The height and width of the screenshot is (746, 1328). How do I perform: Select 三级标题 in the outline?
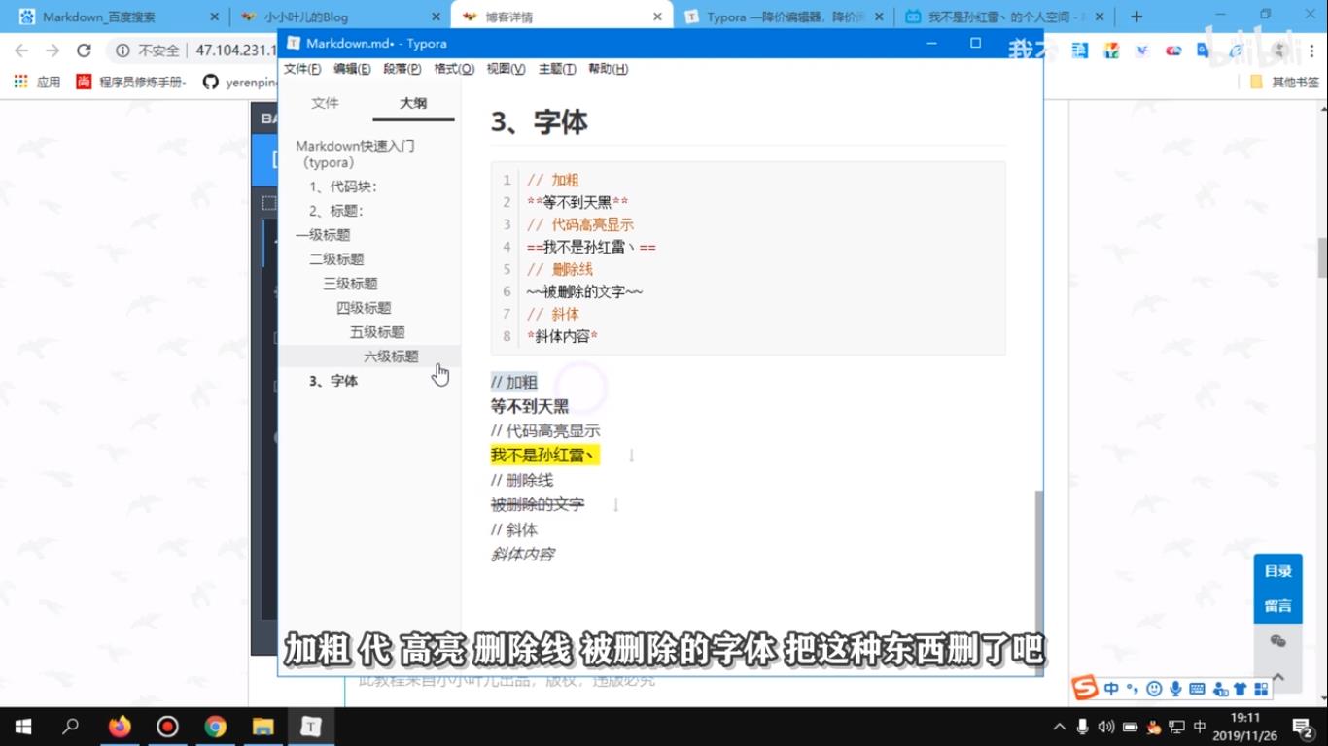[x=350, y=284]
